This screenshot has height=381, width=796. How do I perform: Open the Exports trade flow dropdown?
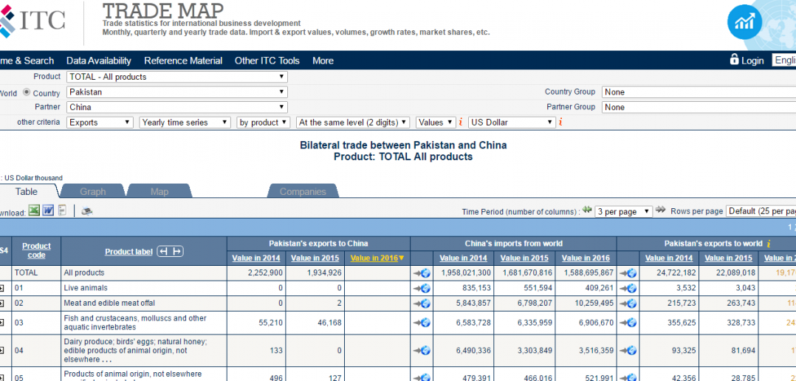click(100, 123)
